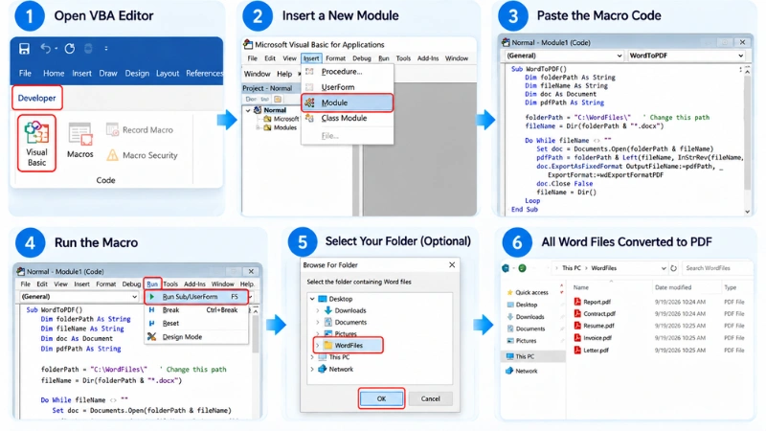
Task: Open the Window menu in step 2 VBA editor
Action: point(457,58)
